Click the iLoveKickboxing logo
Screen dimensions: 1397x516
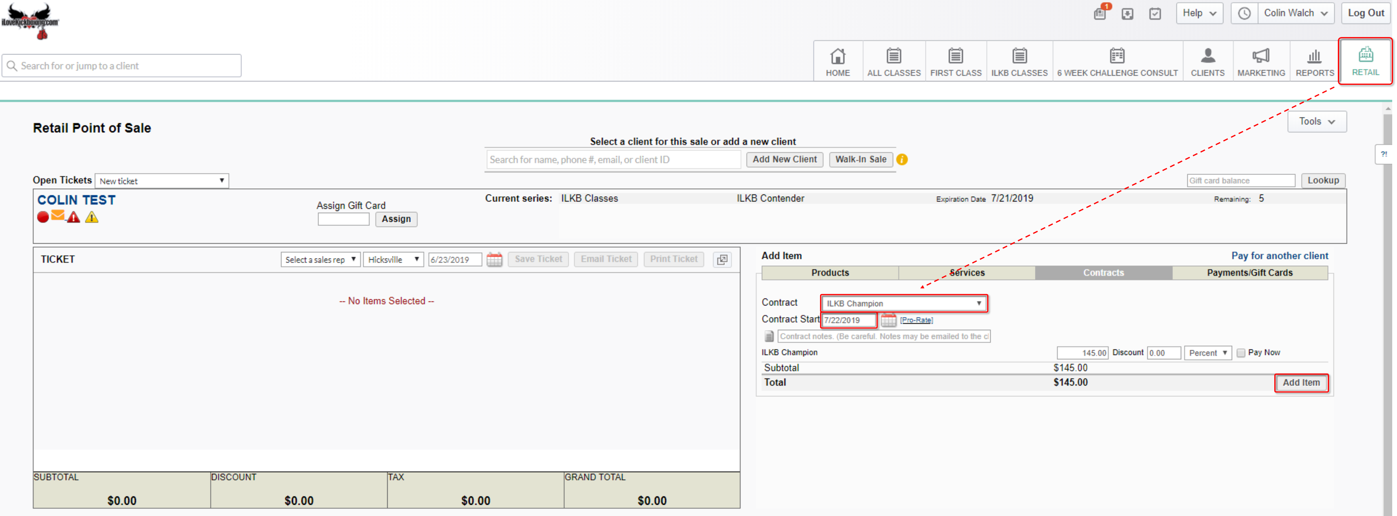(x=30, y=20)
